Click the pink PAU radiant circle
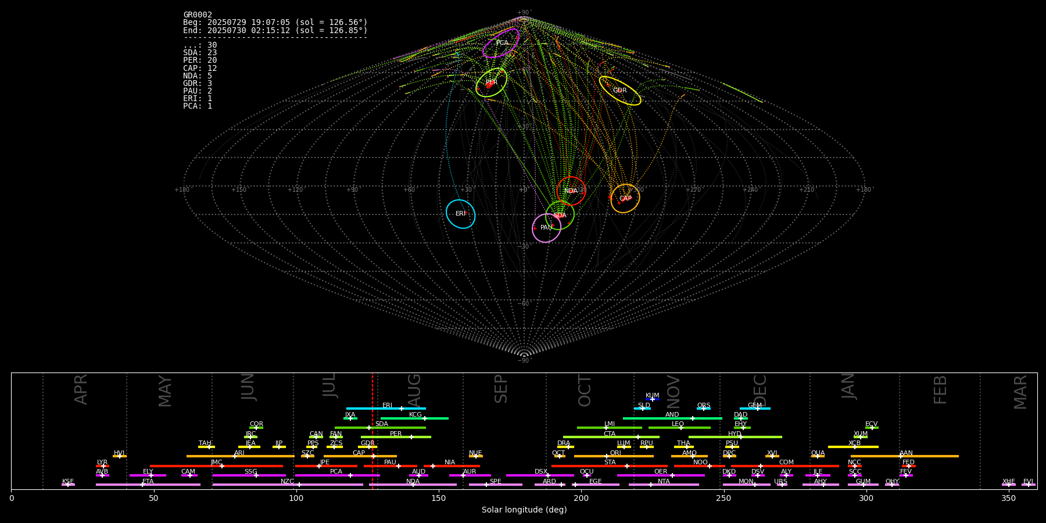This screenshot has height=523, width=1046. [x=546, y=228]
